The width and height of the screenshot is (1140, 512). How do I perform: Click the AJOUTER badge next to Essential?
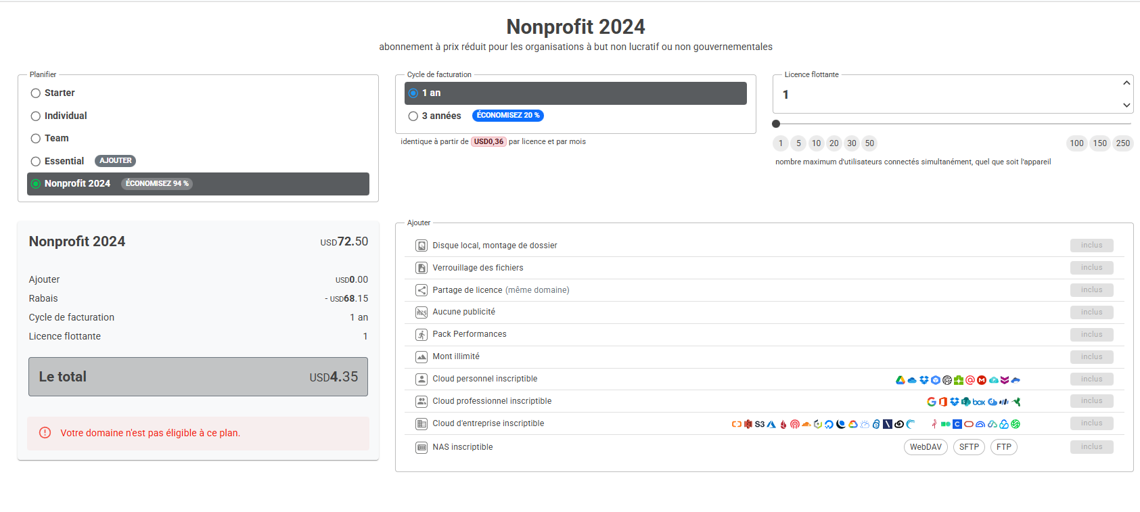point(115,161)
